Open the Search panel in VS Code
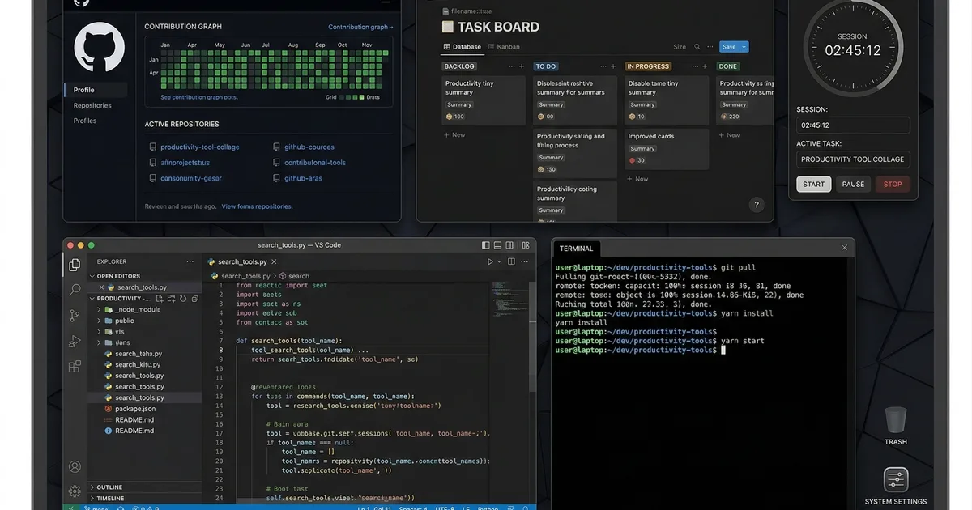The height and width of the screenshot is (510, 972). pos(73,289)
